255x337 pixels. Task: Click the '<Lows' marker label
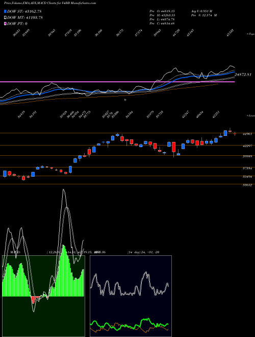250,115
